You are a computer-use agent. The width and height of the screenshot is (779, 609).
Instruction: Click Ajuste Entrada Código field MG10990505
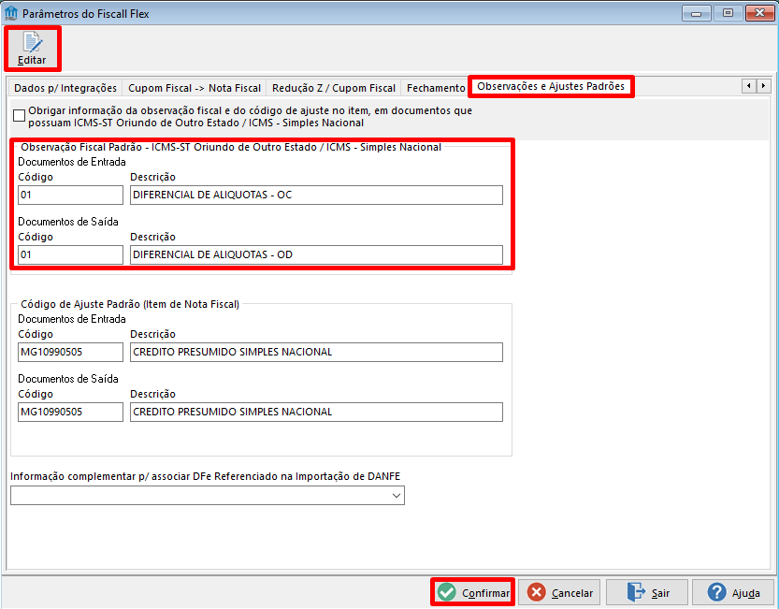(70, 352)
